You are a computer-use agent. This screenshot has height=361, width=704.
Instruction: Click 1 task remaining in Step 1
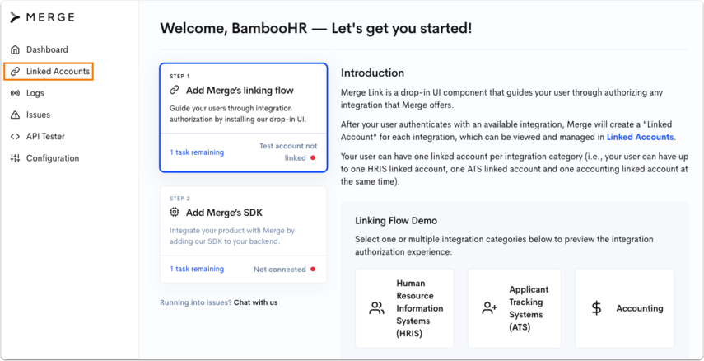197,152
